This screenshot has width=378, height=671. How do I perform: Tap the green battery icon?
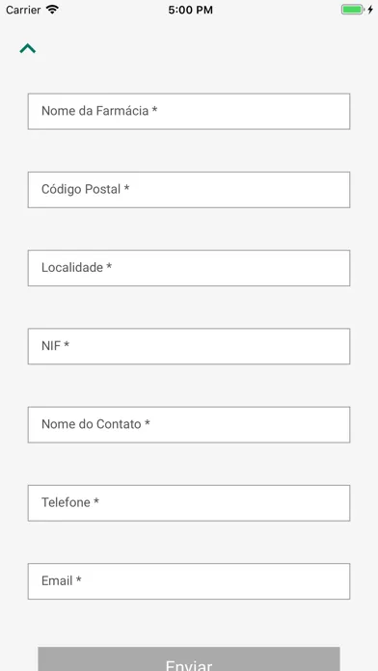coord(352,10)
